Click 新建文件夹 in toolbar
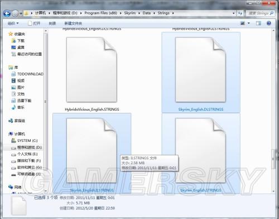The height and width of the screenshot is (219, 279). pyautogui.click(x=73, y=23)
